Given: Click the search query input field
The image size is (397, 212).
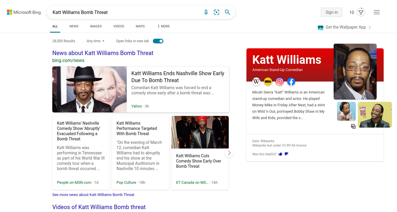Looking at the screenshot, I should click(x=126, y=12).
